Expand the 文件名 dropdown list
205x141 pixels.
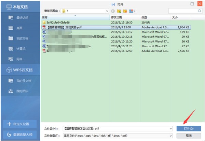[x=170, y=129]
